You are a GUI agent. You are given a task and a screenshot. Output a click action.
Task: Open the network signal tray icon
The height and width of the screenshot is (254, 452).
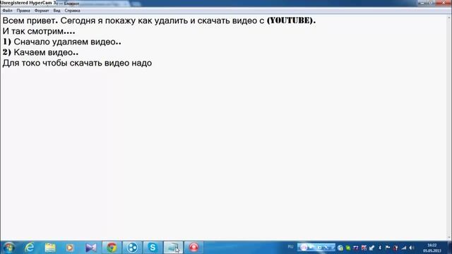[404, 248]
